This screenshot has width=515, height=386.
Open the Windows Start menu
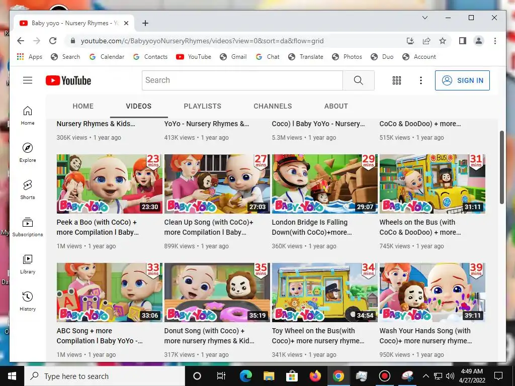click(12, 376)
